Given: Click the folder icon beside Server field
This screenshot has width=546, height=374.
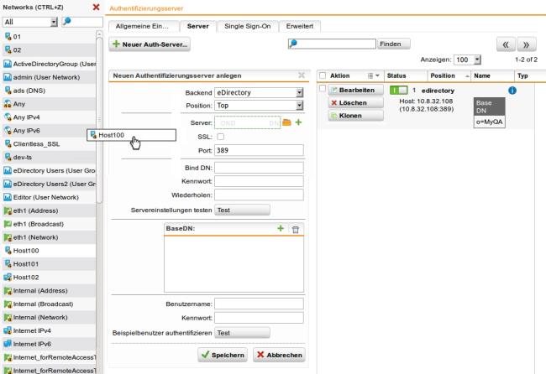Looking at the screenshot, I should click(x=286, y=122).
